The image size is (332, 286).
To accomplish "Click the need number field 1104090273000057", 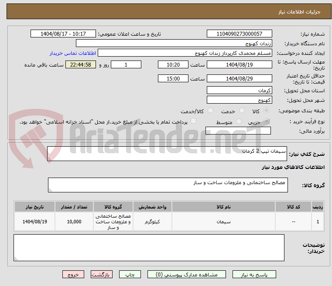I will (x=239, y=34).
